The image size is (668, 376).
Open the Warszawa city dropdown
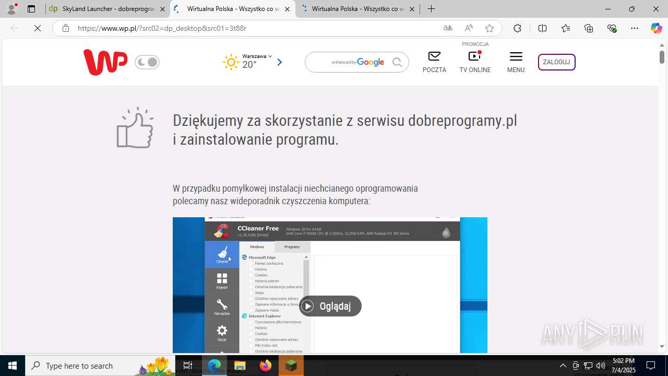pos(257,56)
